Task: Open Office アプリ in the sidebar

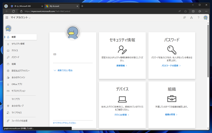Action: [x=21, y=84]
